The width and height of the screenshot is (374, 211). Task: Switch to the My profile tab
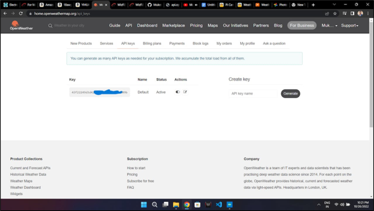247,44
